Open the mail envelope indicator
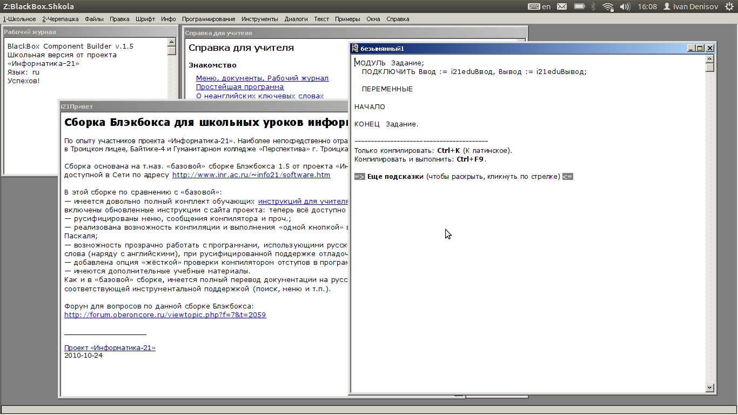The width and height of the screenshot is (738, 415). point(562,6)
